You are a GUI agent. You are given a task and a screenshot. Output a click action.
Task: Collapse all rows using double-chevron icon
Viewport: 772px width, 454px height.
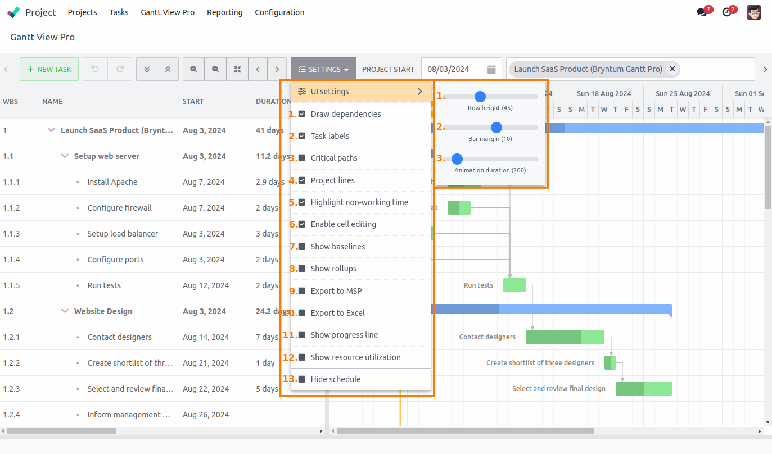pos(168,69)
